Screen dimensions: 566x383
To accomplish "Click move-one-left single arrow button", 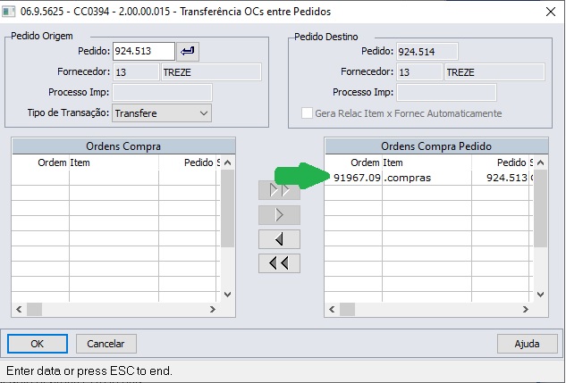I will tap(279, 239).
